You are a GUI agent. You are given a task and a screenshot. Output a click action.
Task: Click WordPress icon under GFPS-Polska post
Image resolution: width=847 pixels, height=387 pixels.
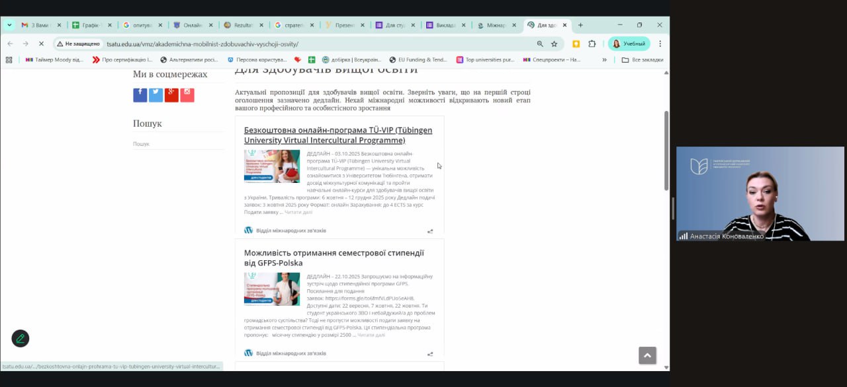click(x=249, y=353)
